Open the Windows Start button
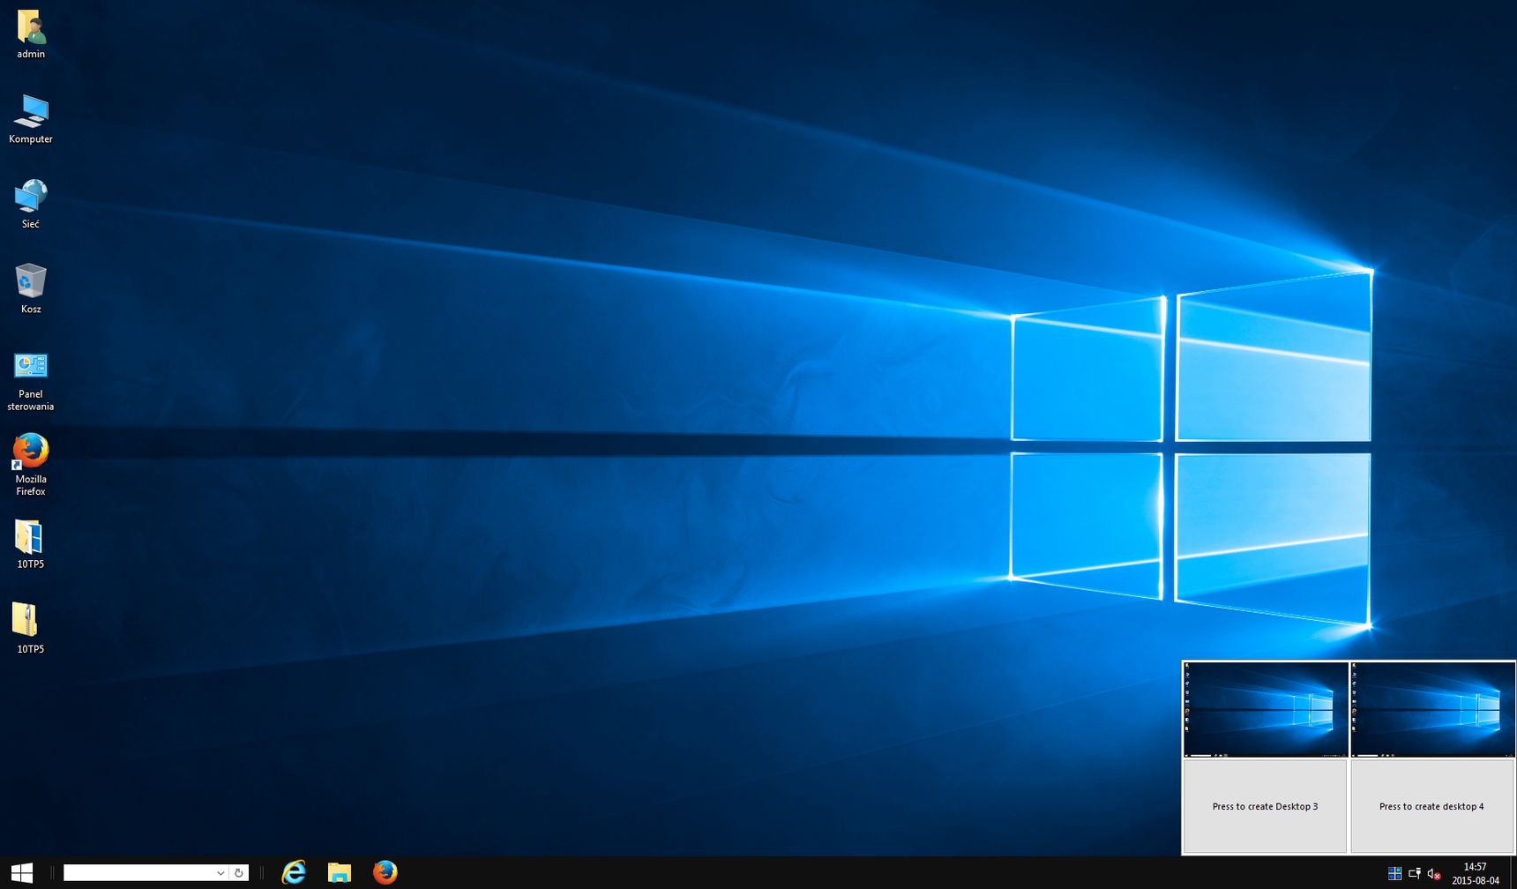 coord(21,873)
